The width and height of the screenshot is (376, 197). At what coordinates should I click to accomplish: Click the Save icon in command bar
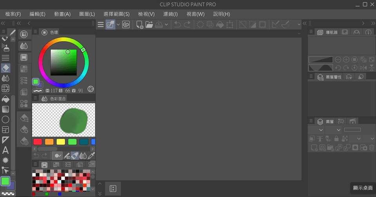159,24
